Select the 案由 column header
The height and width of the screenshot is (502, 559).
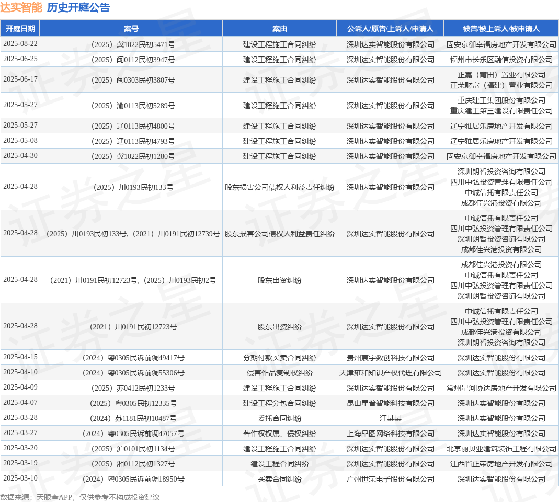(279, 29)
